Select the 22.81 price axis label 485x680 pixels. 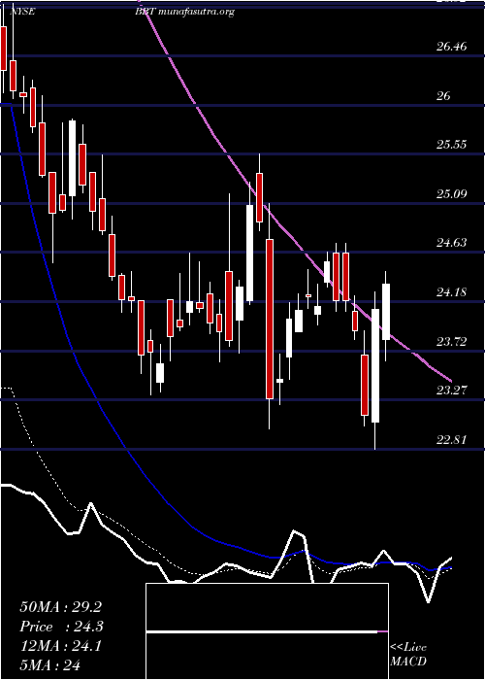(x=451, y=440)
